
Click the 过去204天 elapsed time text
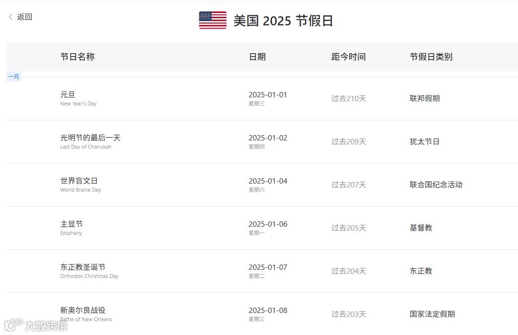[349, 271]
